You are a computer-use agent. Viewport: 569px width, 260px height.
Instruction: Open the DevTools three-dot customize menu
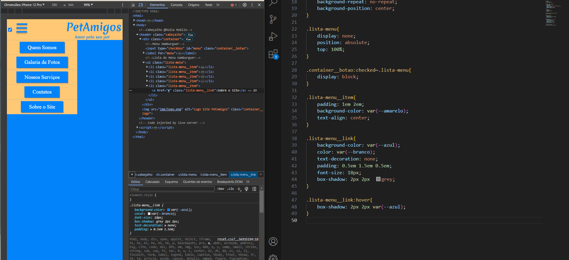click(x=252, y=5)
